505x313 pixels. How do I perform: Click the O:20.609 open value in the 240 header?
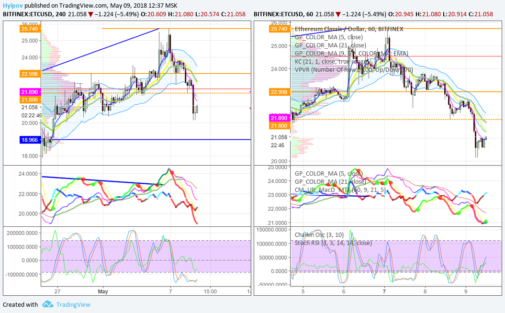pyautogui.click(x=154, y=14)
